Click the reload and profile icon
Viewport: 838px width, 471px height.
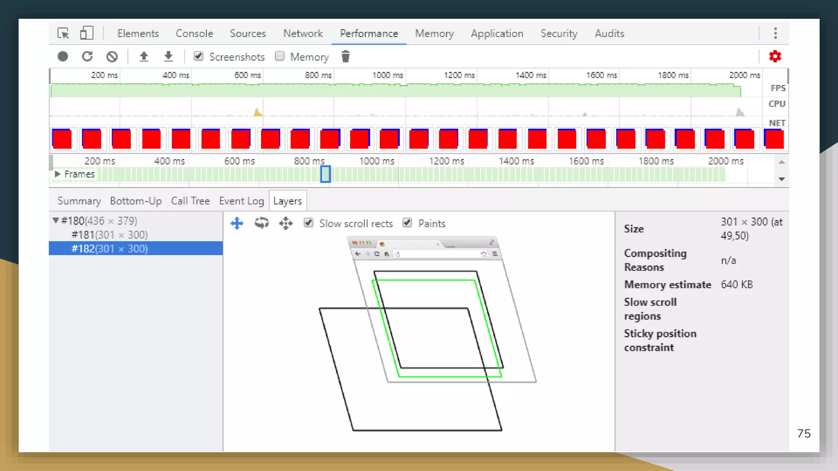point(87,56)
